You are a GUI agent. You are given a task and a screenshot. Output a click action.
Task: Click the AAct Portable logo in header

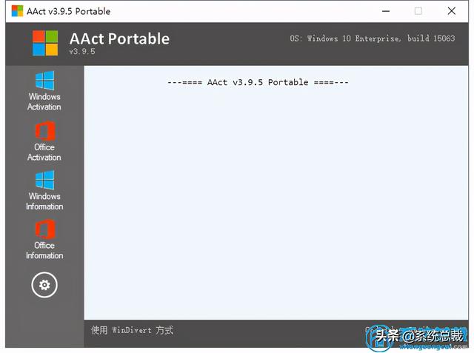(x=45, y=43)
